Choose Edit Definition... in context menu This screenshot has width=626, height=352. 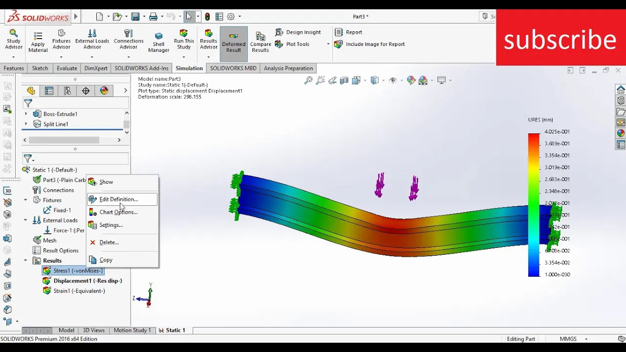coord(122,199)
